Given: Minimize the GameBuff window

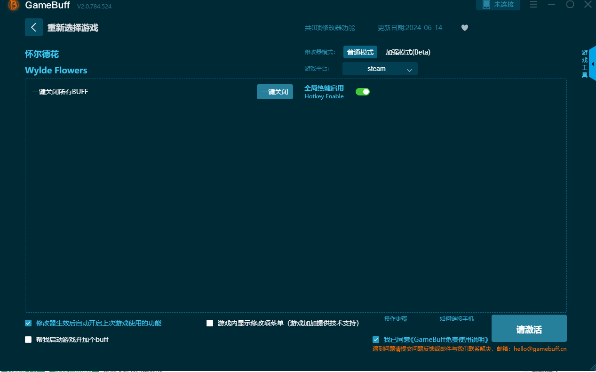Looking at the screenshot, I should point(552,5).
